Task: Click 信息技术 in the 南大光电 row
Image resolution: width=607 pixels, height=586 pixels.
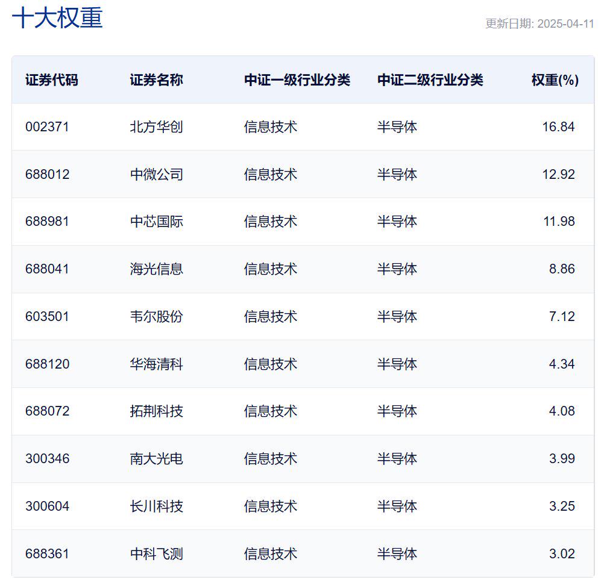Action: [271, 459]
